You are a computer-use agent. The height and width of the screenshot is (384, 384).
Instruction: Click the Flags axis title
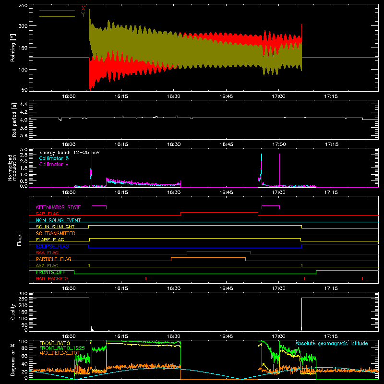tap(20, 240)
